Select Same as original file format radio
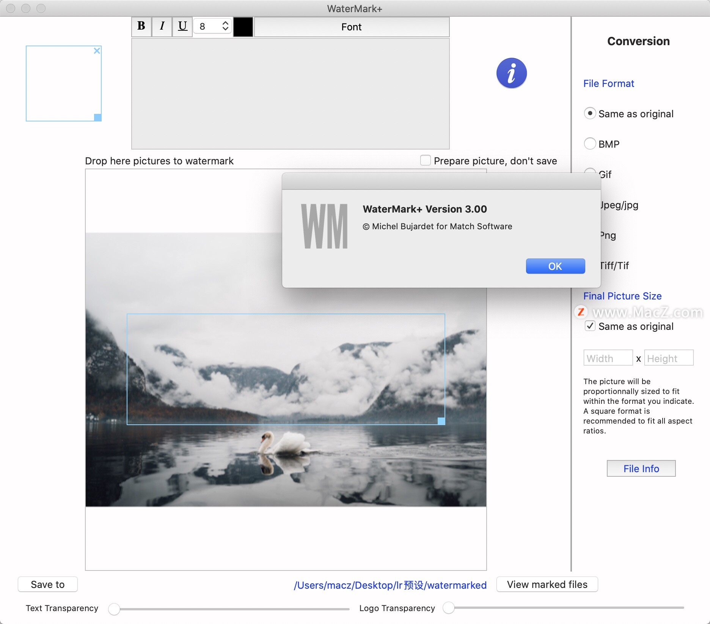 [590, 113]
